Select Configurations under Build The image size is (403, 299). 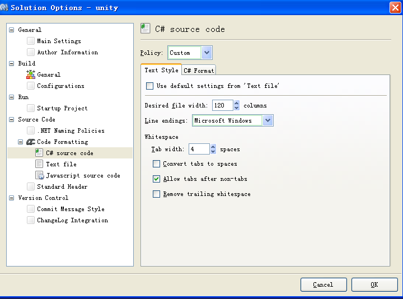tap(60, 86)
